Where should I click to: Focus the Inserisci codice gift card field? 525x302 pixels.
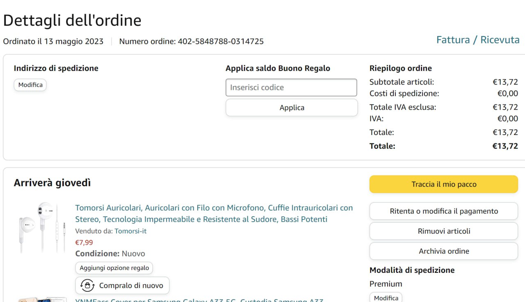pos(291,87)
